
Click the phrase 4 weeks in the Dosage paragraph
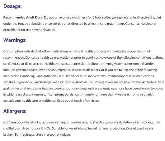tap(49, 30)
